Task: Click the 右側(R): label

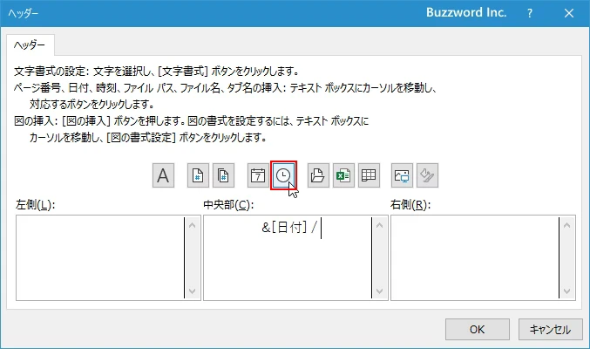Action: pos(410,205)
